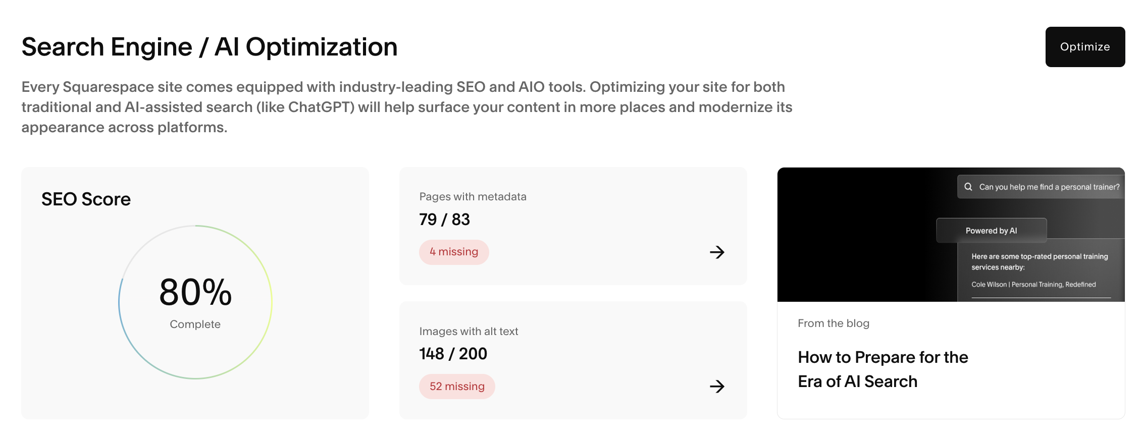Select the SEO Score heading
Image resolution: width=1142 pixels, height=438 pixels.
86,199
